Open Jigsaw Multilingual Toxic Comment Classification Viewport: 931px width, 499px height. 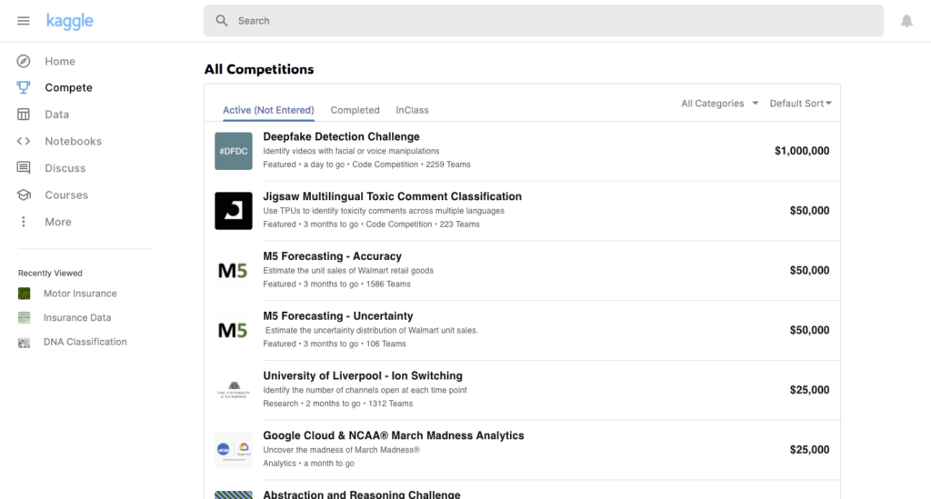(393, 196)
